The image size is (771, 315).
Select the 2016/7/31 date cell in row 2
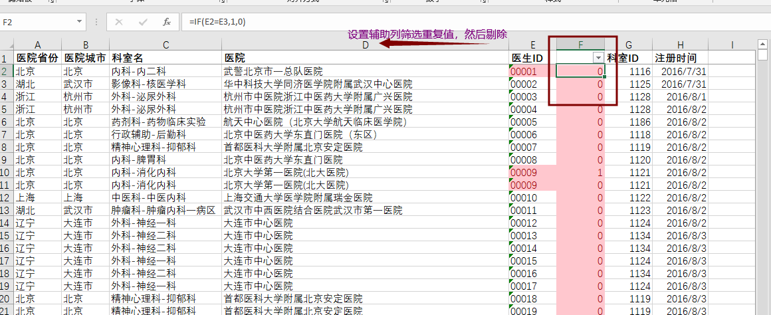680,71
